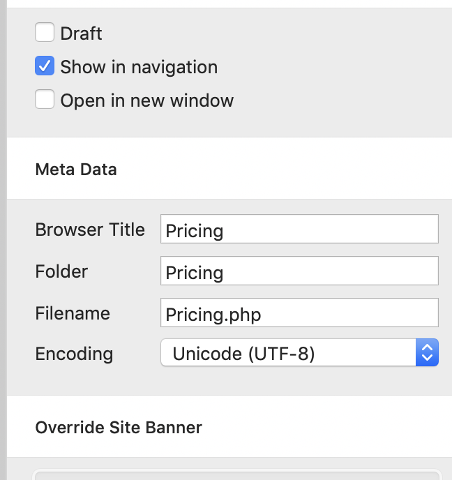The image size is (452, 480).
Task: Enable the Draft checkbox
Action: (x=45, y=33)
